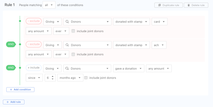The width and height of the screenshot is (213, 107).
Task: Click the duplicate icon on Duplicate rule
Action: pos(159,5)
